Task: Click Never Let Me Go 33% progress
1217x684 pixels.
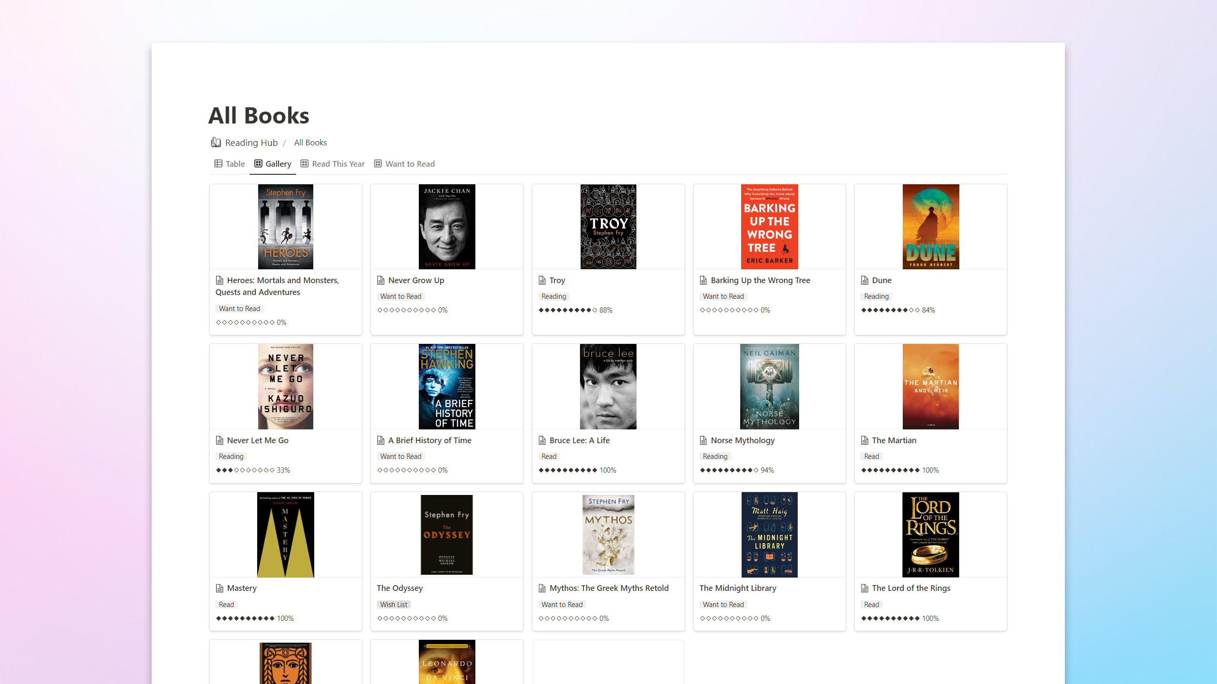Action: [x=253, y=470]
